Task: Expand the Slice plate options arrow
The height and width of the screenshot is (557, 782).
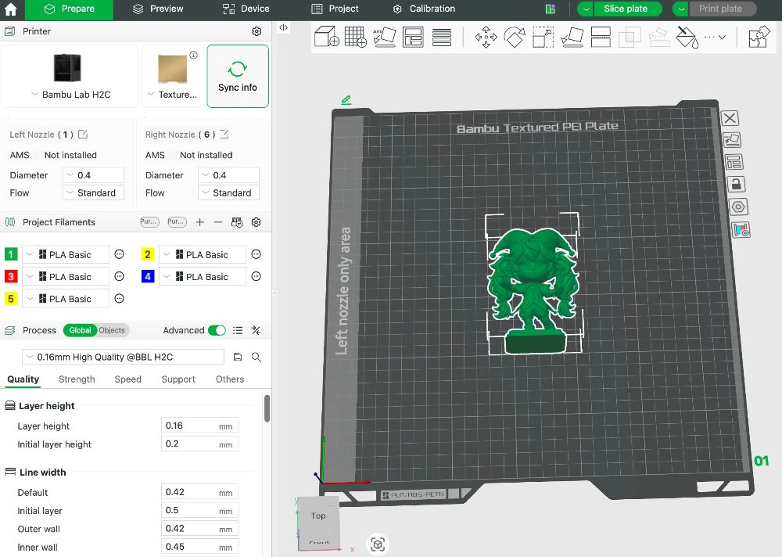Action: pos(586,9)
